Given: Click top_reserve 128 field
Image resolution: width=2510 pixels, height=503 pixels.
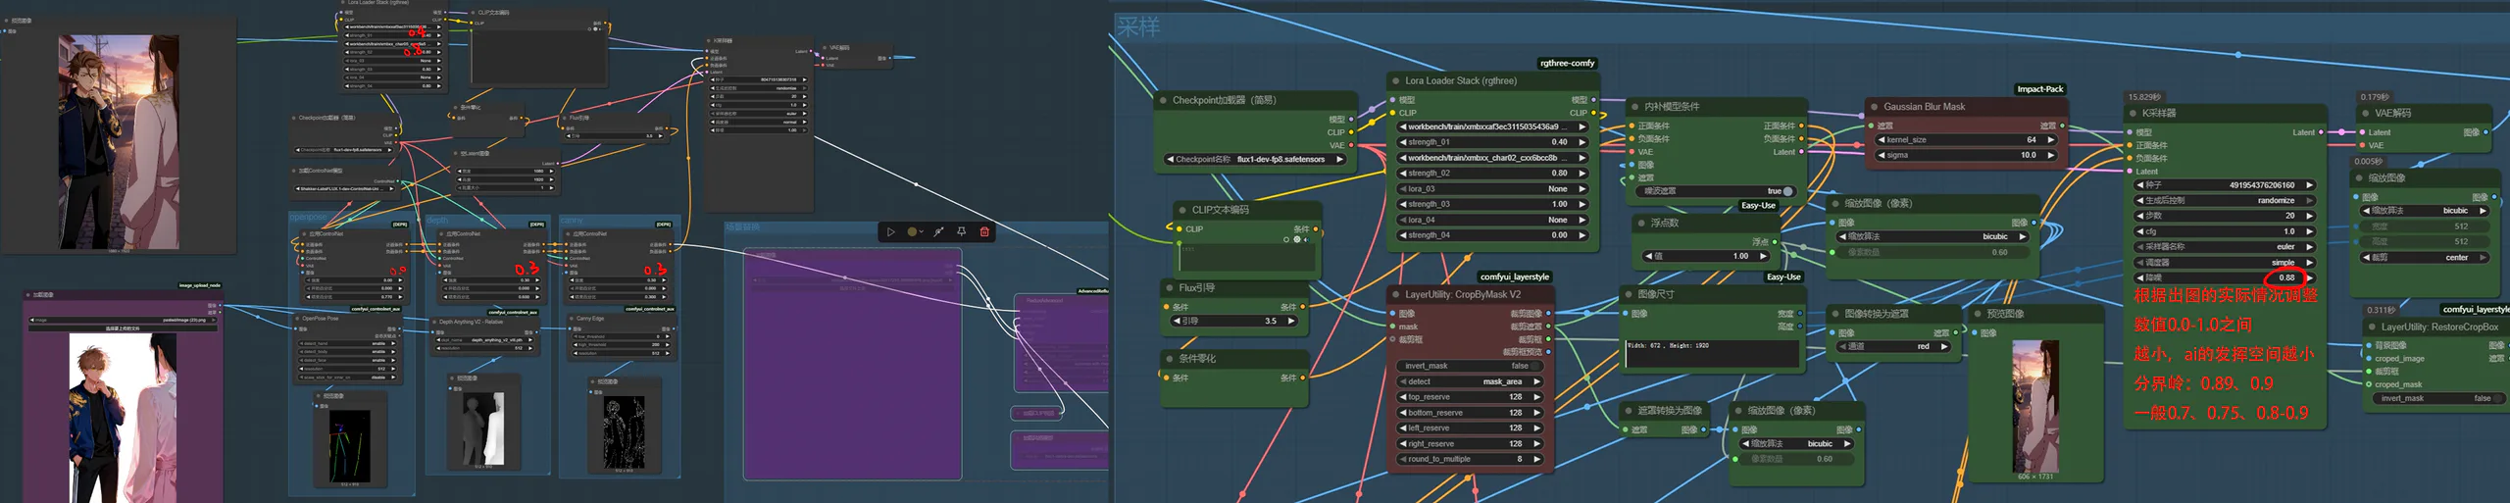Looking at the screenshot, I should coord(1468,397).
